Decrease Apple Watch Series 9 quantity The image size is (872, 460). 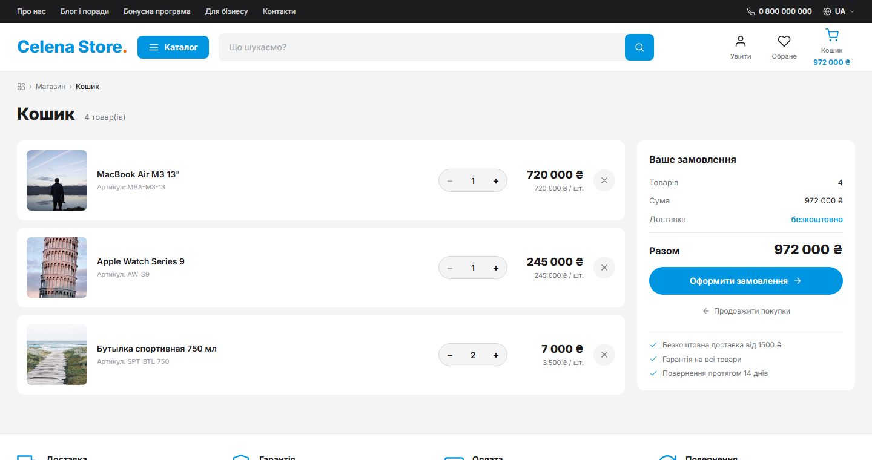[x=450, y=268]
